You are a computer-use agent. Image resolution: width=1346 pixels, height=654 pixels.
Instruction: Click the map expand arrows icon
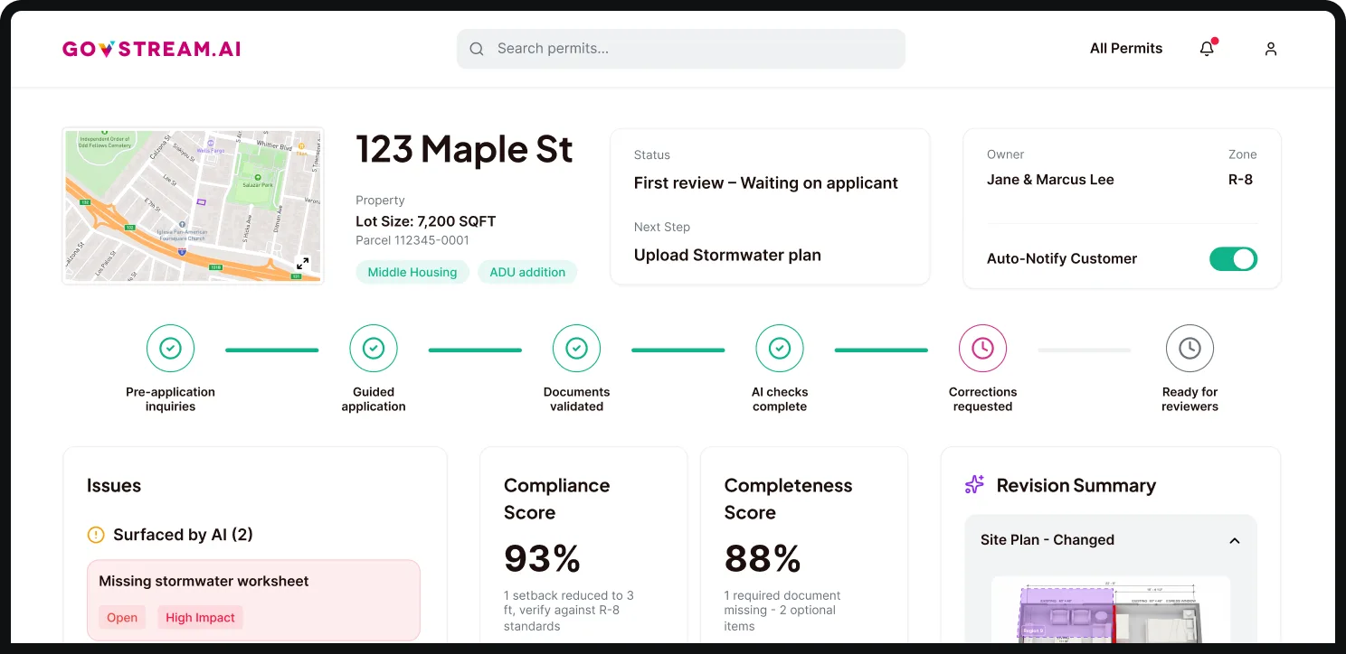[303, 265]
